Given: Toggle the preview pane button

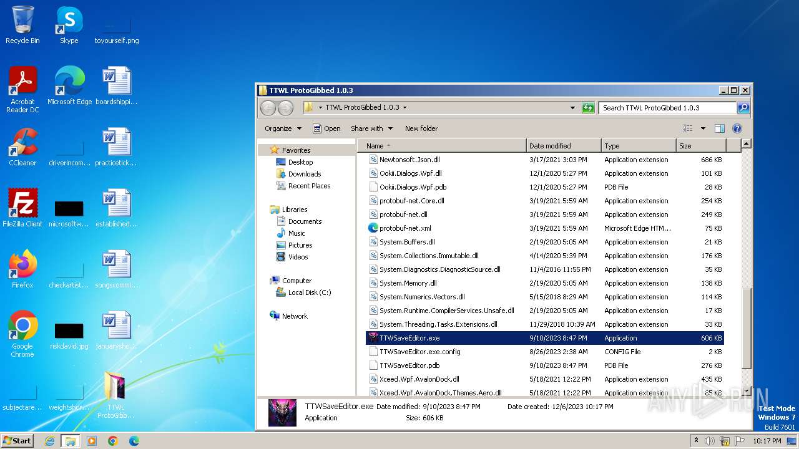Looking at the screenshot, I should pyautogui.click(x=719, y=128).
